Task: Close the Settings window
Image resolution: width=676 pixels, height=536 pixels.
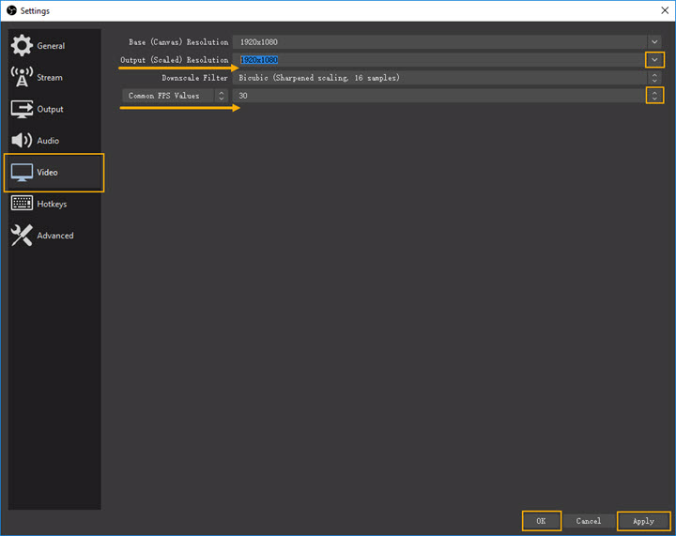Action: [654, 10]
